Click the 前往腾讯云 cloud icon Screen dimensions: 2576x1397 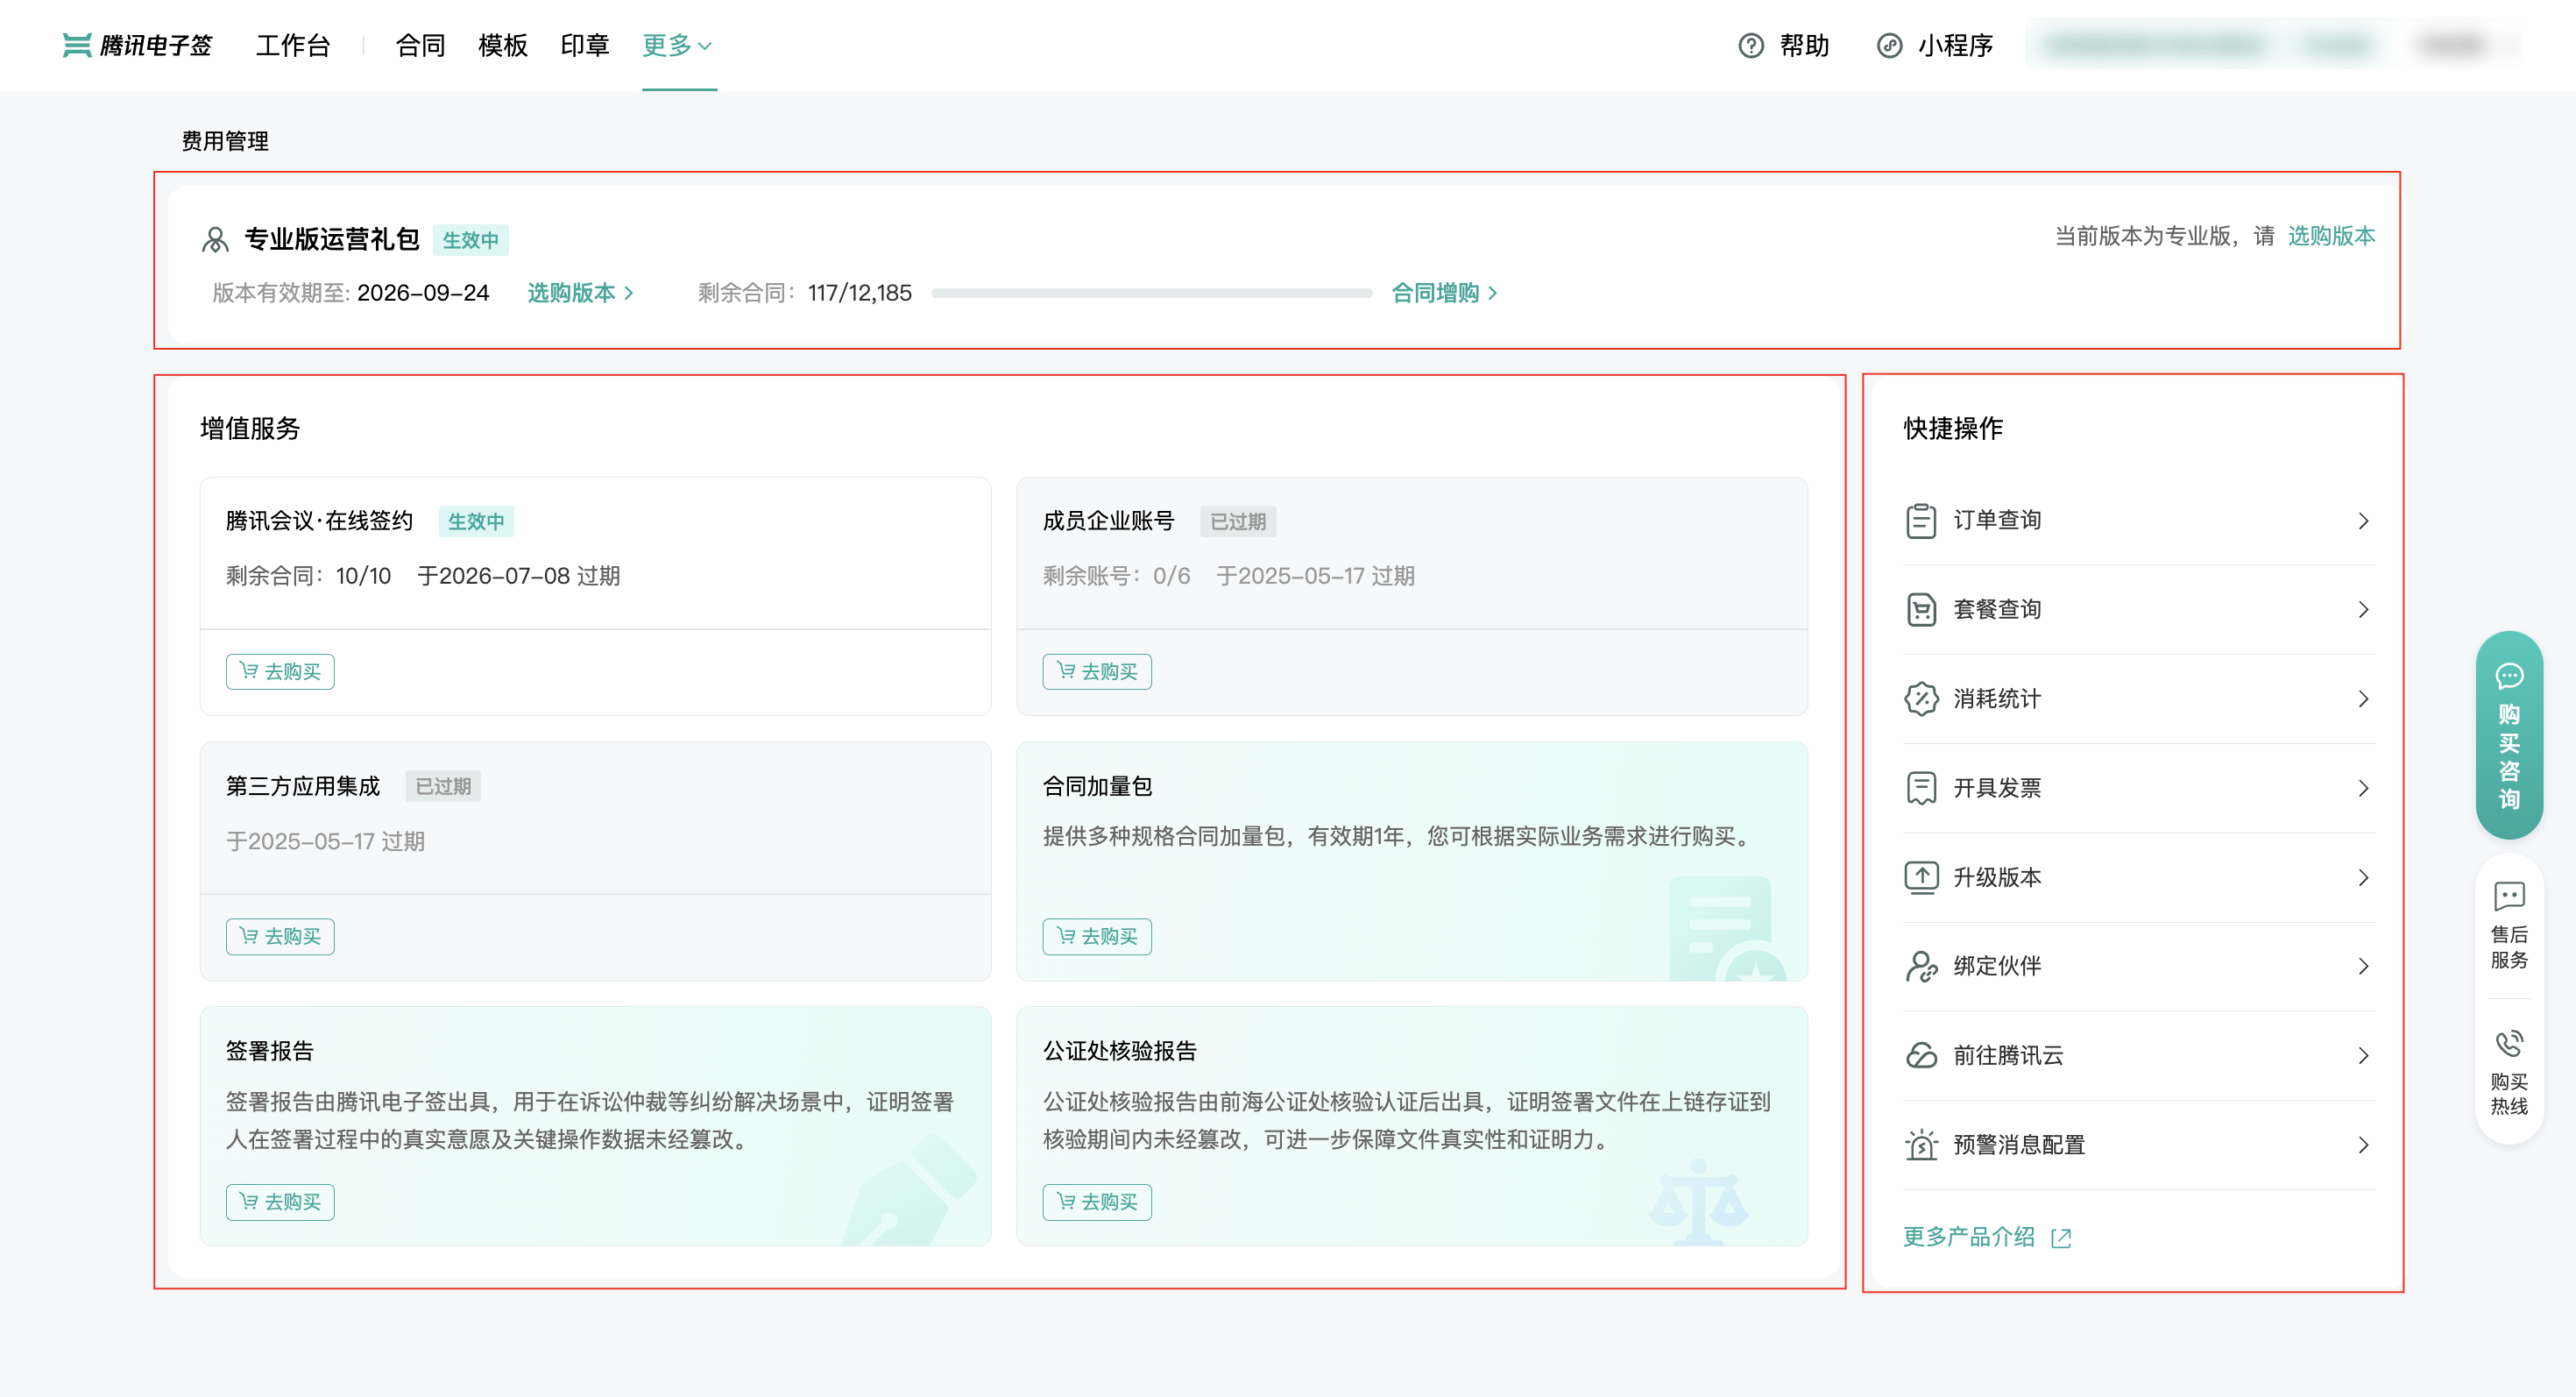pyautogui.click(x=1920, y=1055)
